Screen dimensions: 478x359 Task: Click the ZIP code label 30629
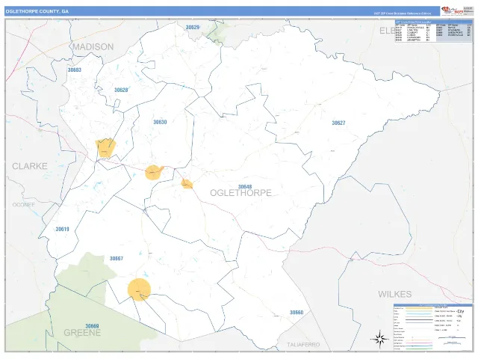pyautogui.click(x=193, y=27)
